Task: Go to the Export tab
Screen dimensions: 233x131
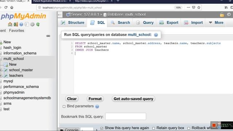Action: (169, 23)
